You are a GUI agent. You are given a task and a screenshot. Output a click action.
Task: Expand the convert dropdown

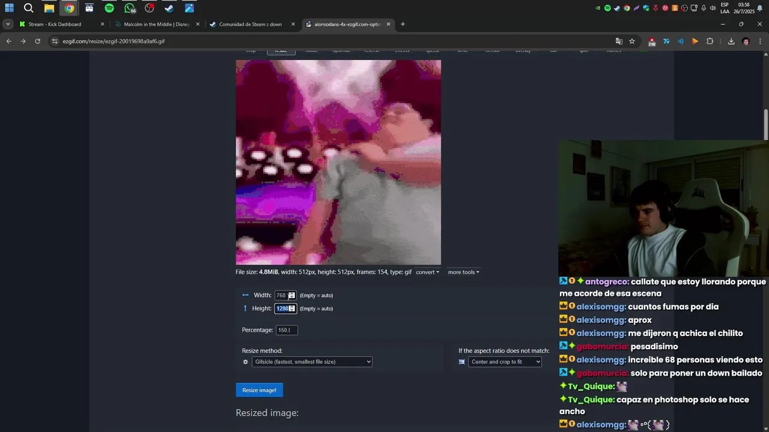[x=427, y=272]
